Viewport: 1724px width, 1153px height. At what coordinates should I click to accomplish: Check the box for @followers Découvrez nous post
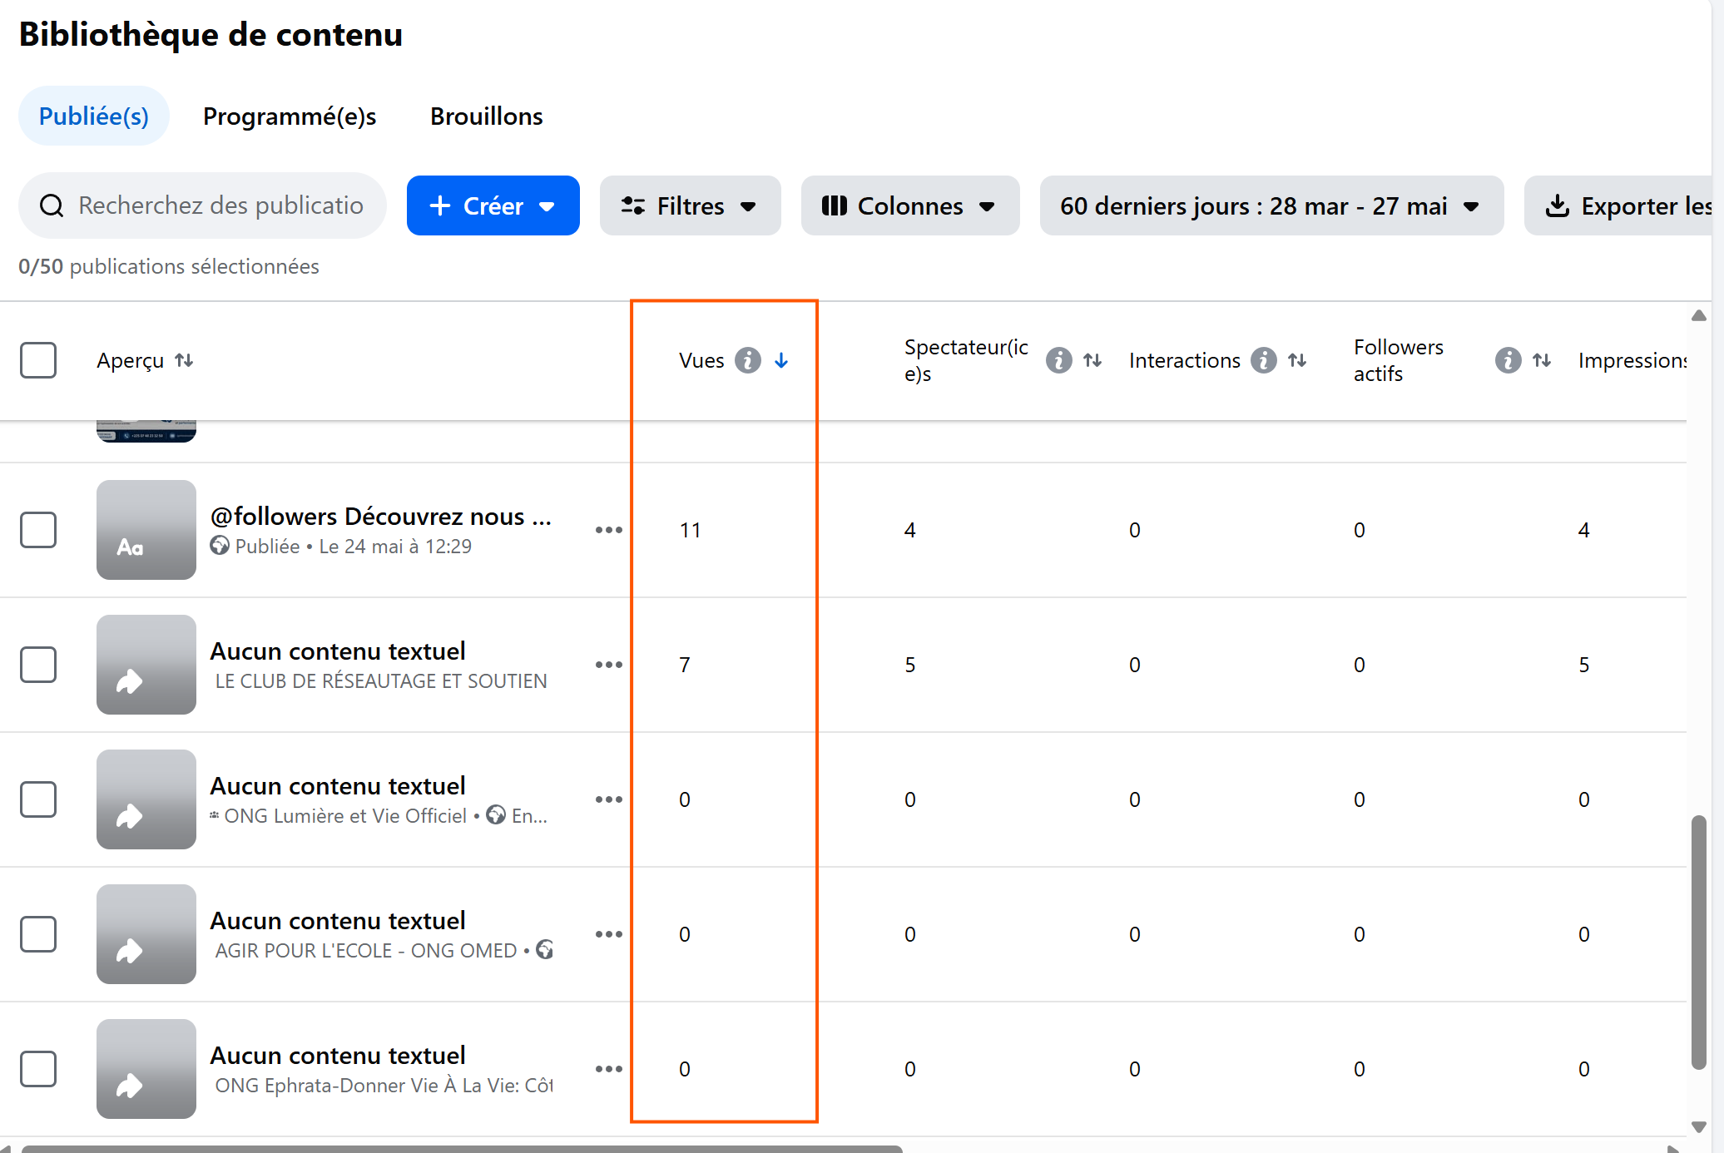point(38,530)
